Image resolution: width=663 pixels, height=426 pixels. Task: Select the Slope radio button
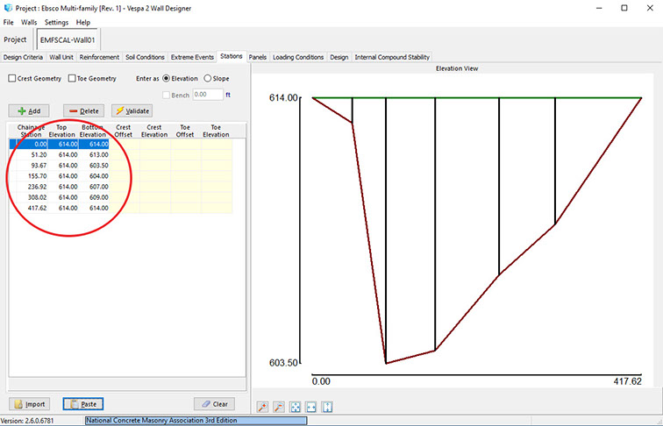208,79
